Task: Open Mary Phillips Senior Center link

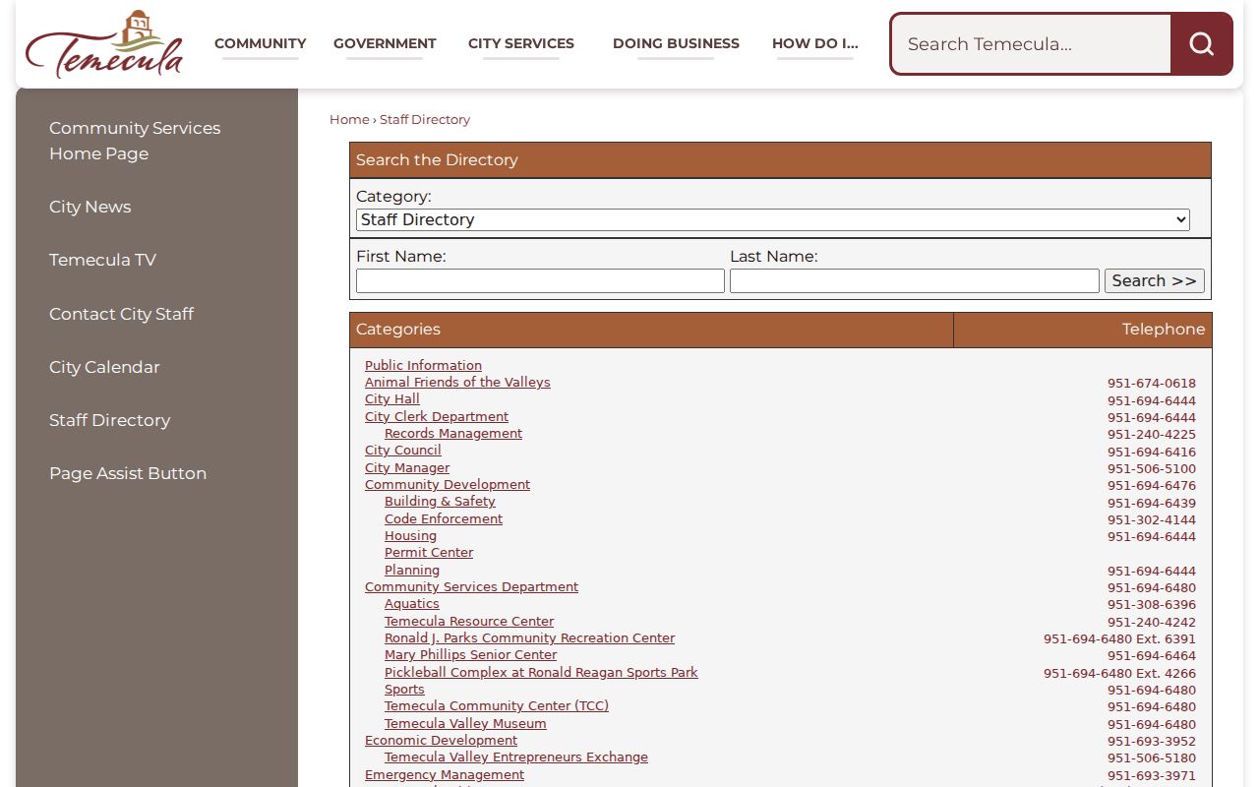Action: (x=470, y=654)
